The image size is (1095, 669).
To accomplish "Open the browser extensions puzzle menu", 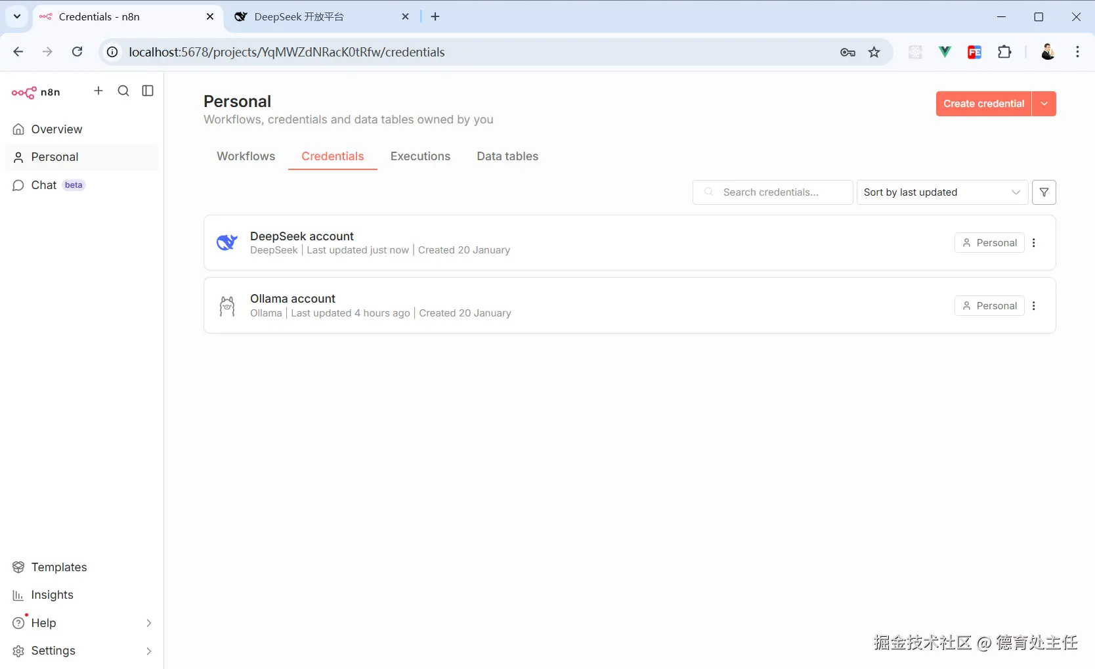I will 1004,52.
